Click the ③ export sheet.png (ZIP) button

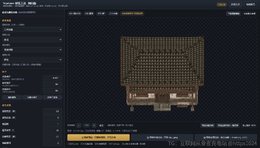click(x=226, y=137)
